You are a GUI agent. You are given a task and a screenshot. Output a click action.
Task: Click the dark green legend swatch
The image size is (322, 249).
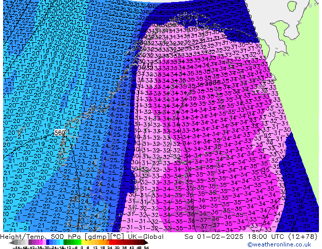pyautogui.click(x=66, y=242)
